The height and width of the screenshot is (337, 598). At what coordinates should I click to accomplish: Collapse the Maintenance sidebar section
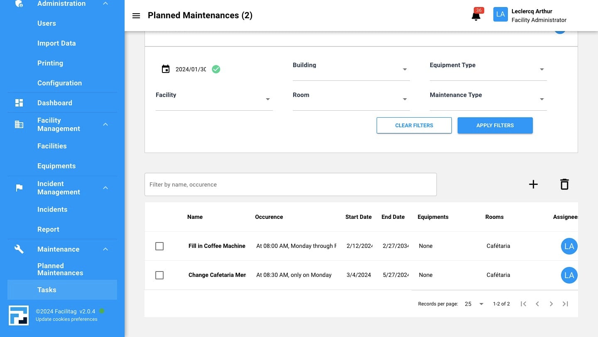coord(105,249)
